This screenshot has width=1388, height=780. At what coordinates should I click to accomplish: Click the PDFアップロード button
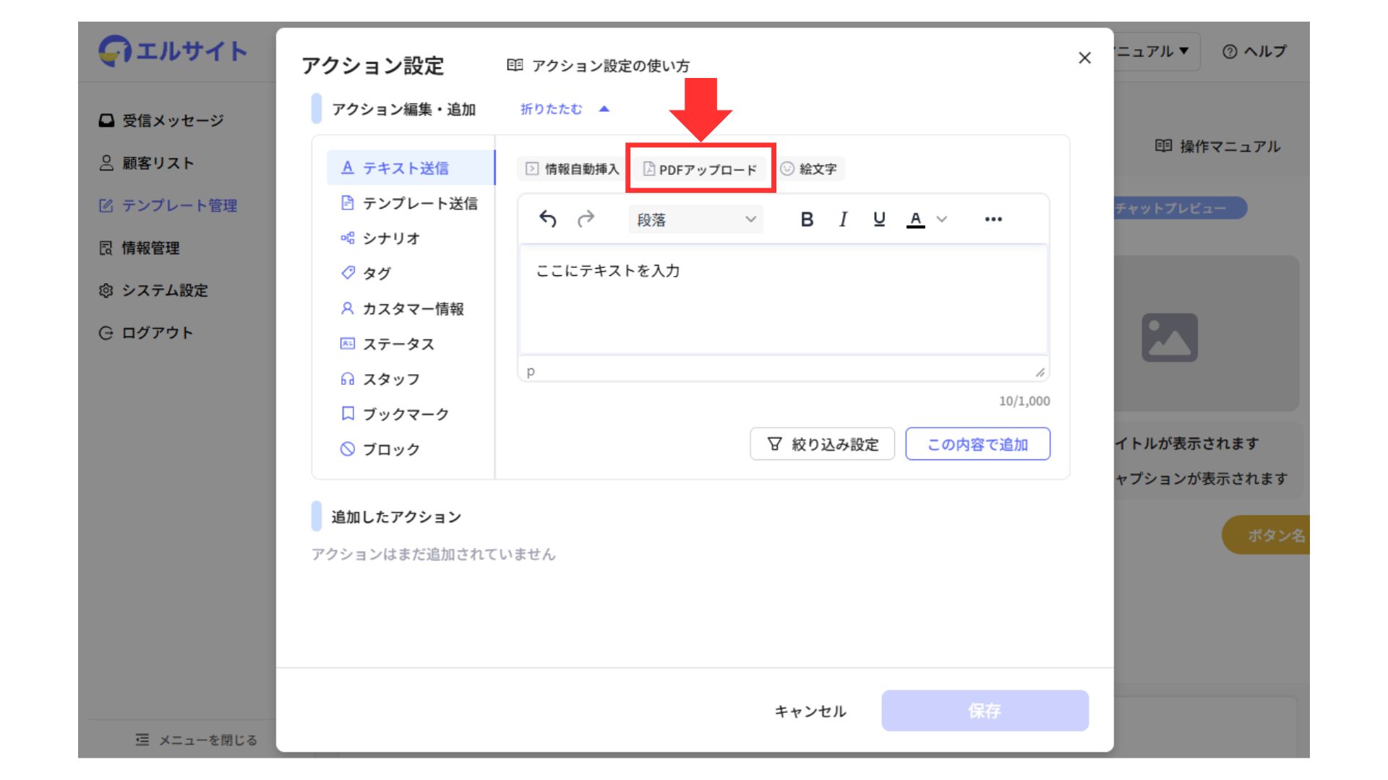(x=700, y=169)
